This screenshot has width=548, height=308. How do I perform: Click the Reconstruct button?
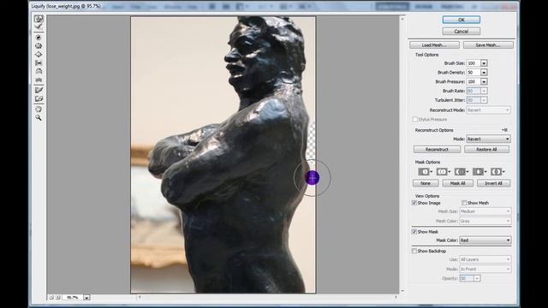(x=437, y=150)
